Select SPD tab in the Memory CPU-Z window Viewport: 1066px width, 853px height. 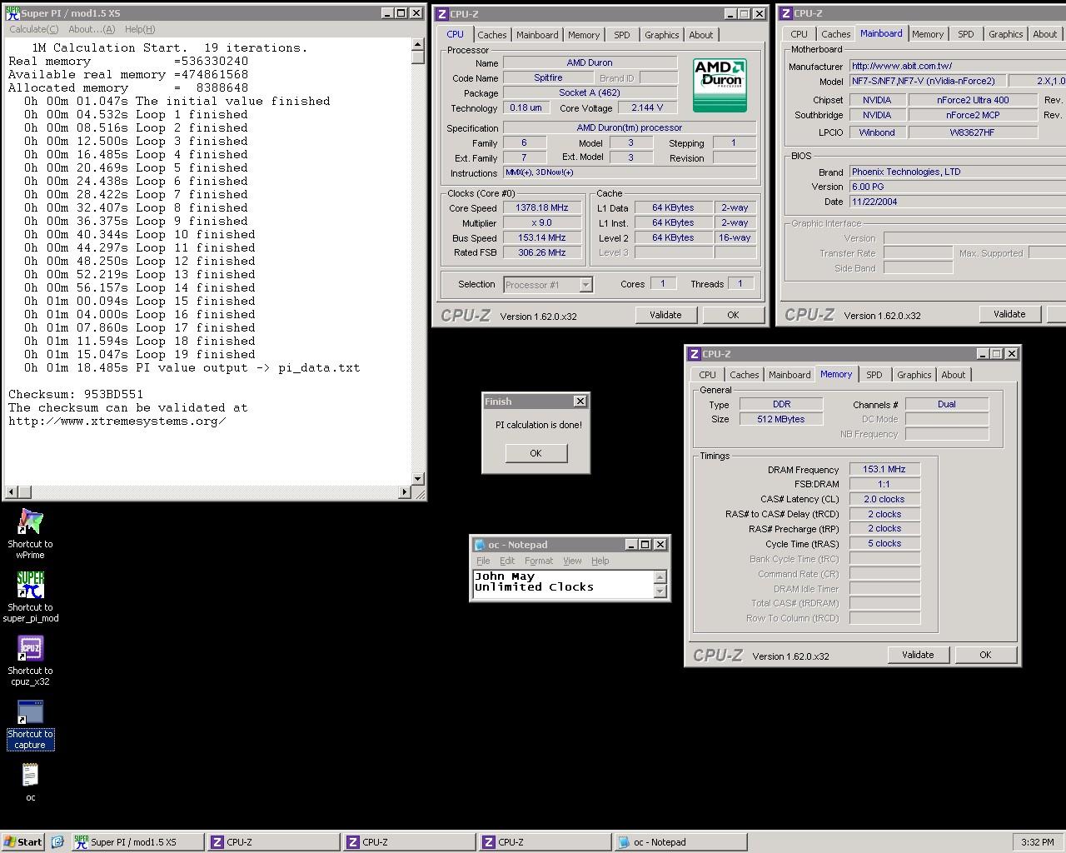coord(874,375)
